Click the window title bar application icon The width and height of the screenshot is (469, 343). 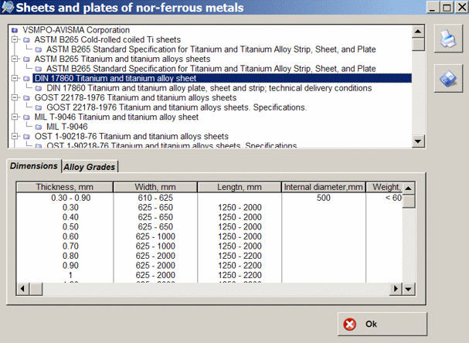coord(8,8)
